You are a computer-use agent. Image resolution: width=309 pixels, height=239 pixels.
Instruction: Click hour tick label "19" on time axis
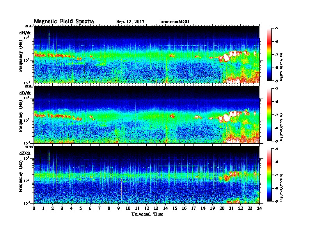[212, 208]
